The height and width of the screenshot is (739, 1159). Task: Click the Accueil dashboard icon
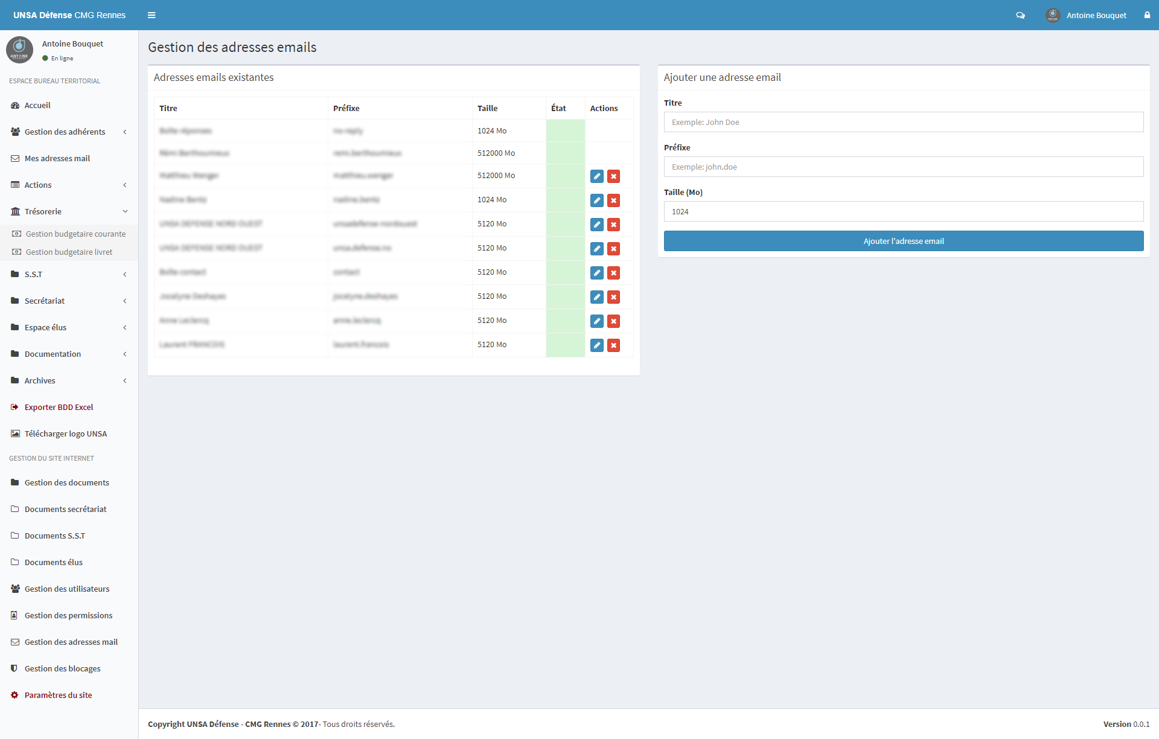[x=15, y=105]
